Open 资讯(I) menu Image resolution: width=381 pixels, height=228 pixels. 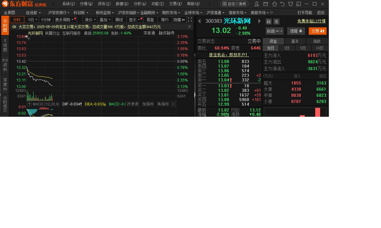click(x=104, y=4)
